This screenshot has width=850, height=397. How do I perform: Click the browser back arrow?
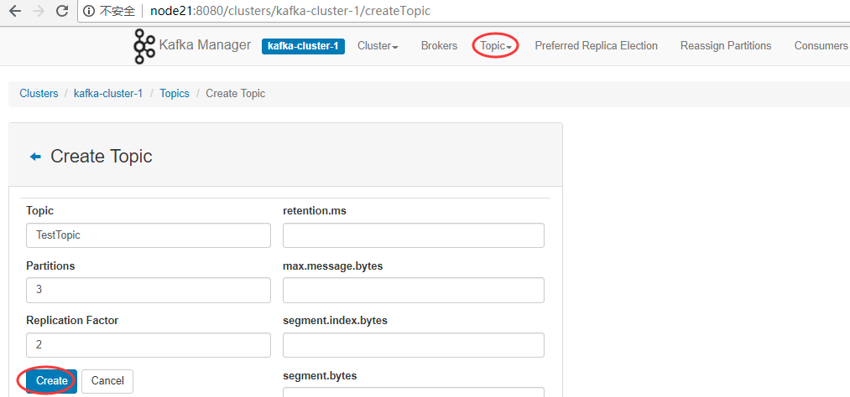(14, 11)
